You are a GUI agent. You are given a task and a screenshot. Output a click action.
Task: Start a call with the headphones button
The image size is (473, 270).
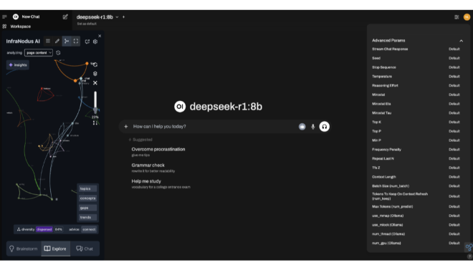click(x=324, y=127)
